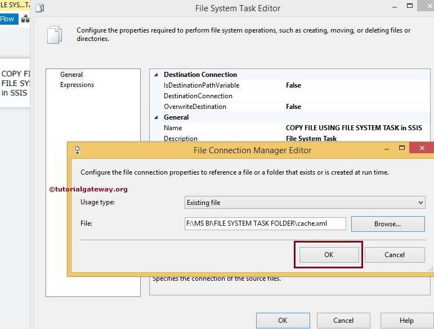The width and height of the screenshot is (434, 329).
Task: Select the Description property row
Action: (296, 138)
